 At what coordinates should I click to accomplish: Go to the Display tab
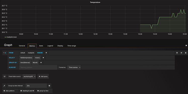60,46
